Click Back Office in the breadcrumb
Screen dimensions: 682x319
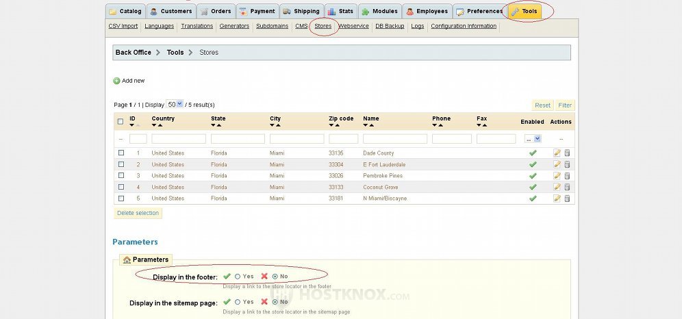[133, 52]
